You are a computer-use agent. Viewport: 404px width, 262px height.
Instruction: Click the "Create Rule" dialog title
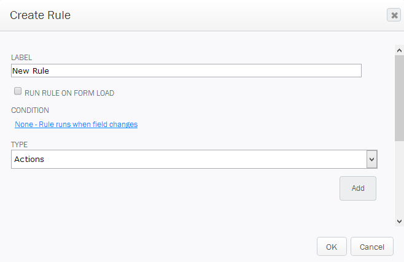(x=40, y=15)
